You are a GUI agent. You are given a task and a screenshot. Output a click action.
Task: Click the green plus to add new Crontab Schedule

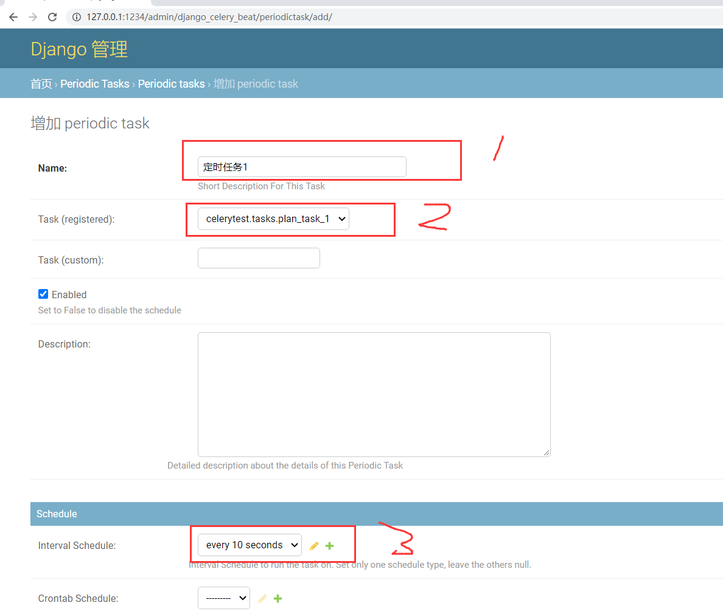click(x=278, y=598)
